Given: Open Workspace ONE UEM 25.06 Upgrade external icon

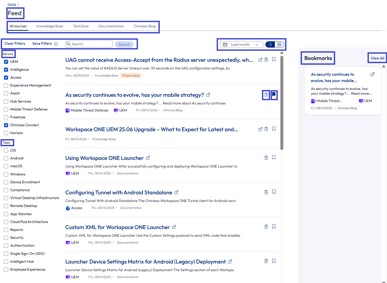Looking at the screenshot, I should tap(260, 129).
